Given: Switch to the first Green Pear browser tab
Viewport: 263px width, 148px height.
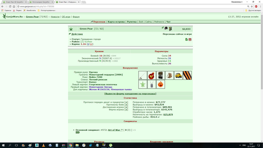Looking at the screenshot, I should tap(14, 2).
